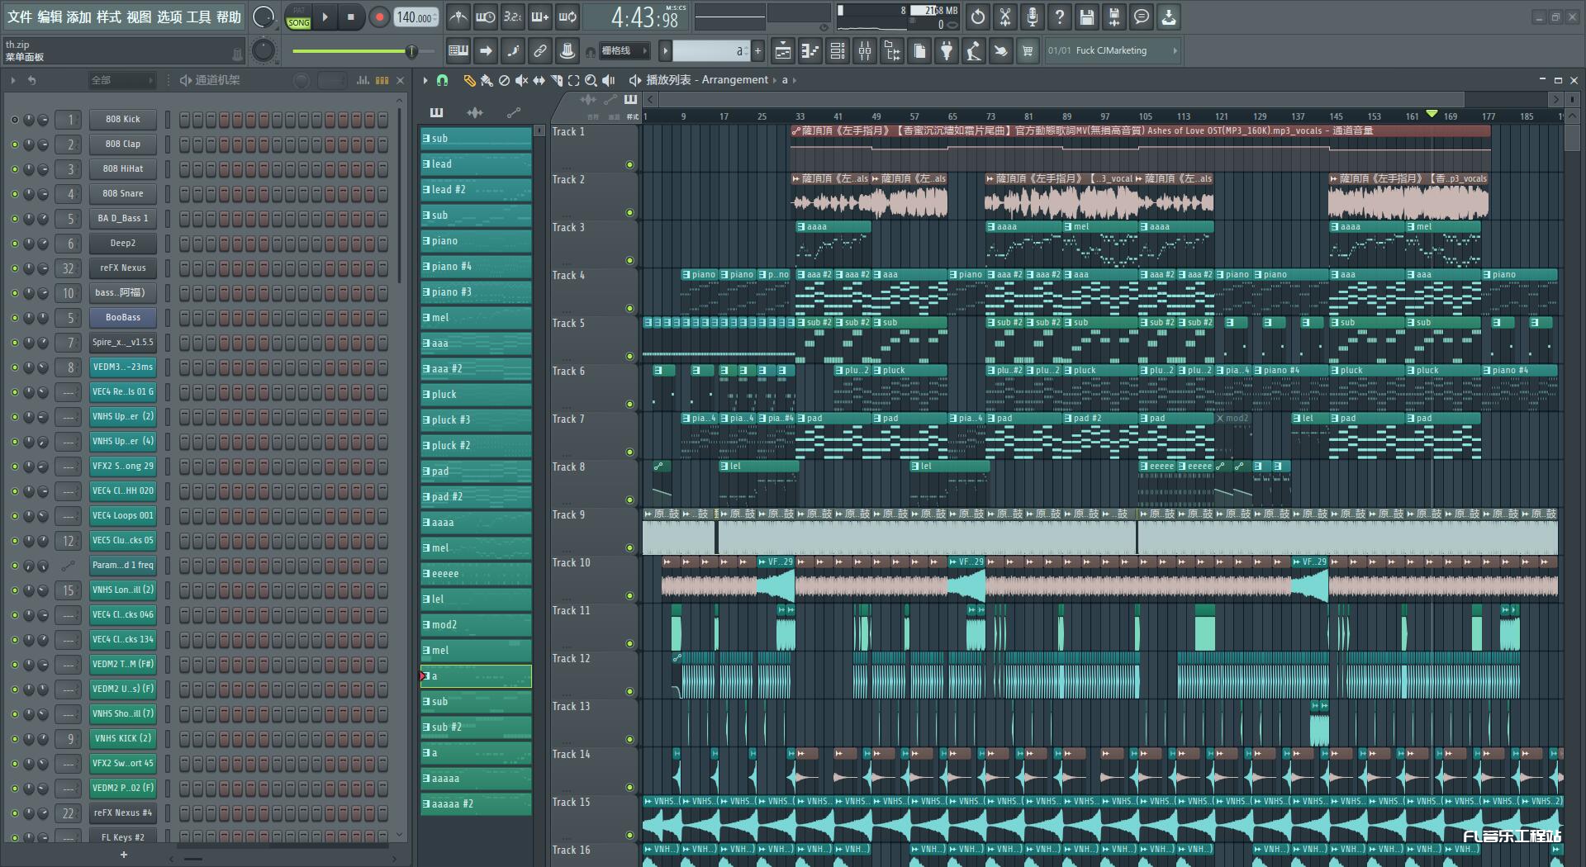Select the mute tool in playlist toolbar

coord(521,80)
